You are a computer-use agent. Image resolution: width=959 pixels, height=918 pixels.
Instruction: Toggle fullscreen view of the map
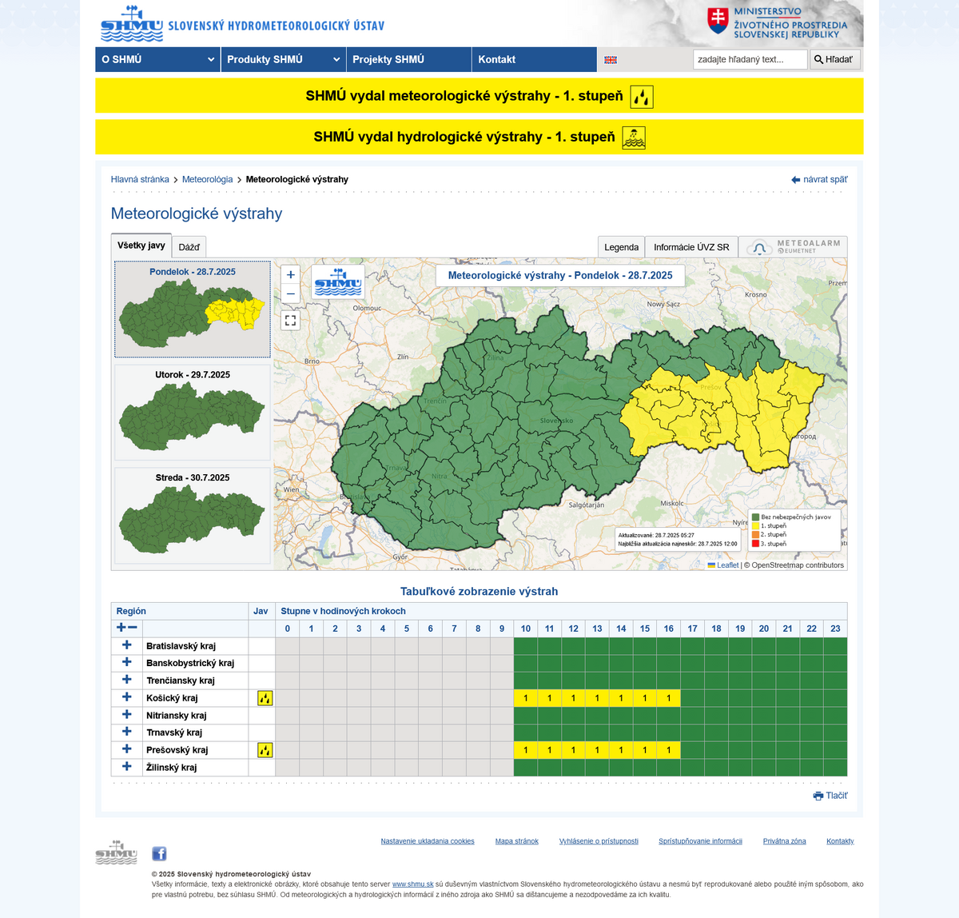click(291, 321)
